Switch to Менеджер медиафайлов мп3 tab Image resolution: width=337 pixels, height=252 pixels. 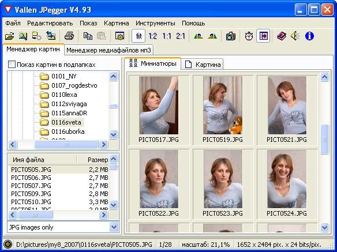point(108,50)
